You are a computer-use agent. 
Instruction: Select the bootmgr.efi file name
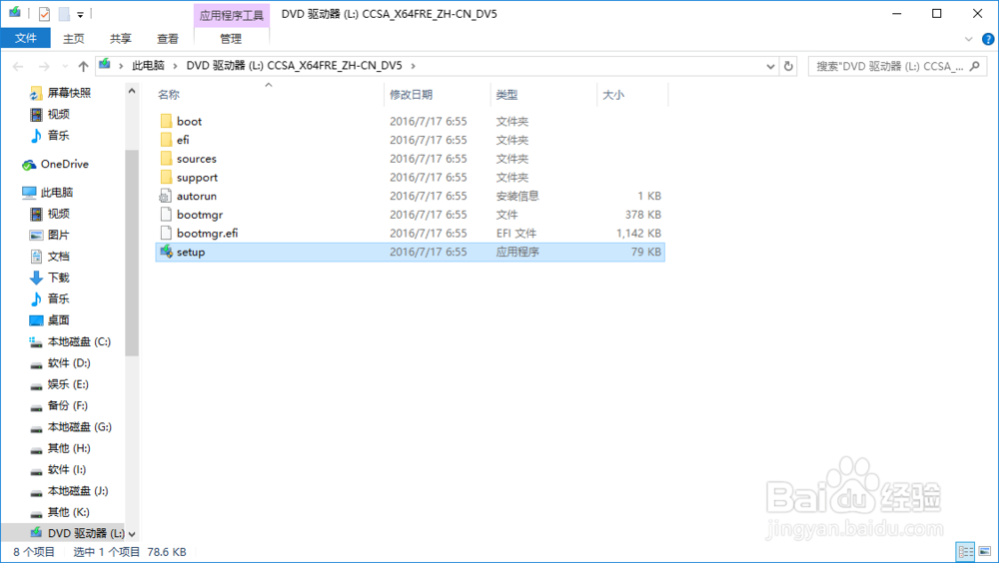pyautogui.click(x=207, y=234)
